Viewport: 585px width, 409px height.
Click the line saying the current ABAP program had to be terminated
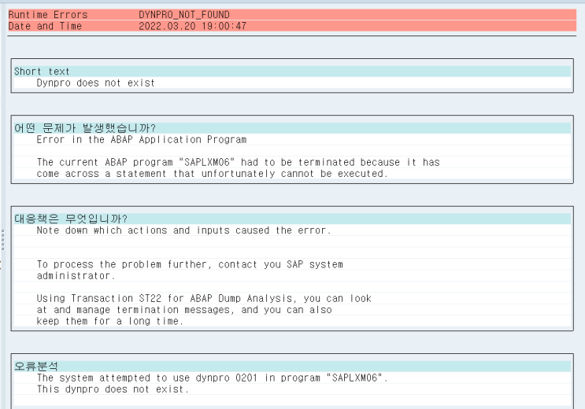pos(238,162)
